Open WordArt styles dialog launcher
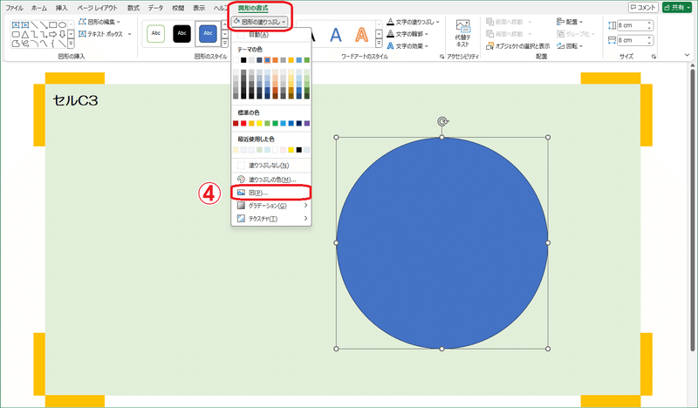Screen dimensions: 698x408 [441, 57]
